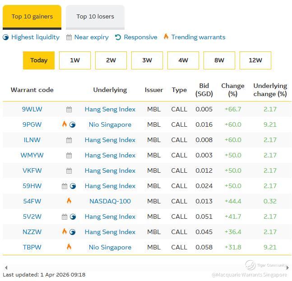The width and height of the screenshot is (292, 281).
Task: Open warrant code TBPW
Action: 32,247
